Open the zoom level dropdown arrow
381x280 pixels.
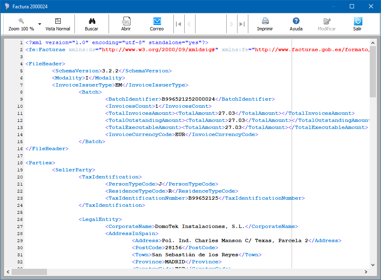click(40, 24)
